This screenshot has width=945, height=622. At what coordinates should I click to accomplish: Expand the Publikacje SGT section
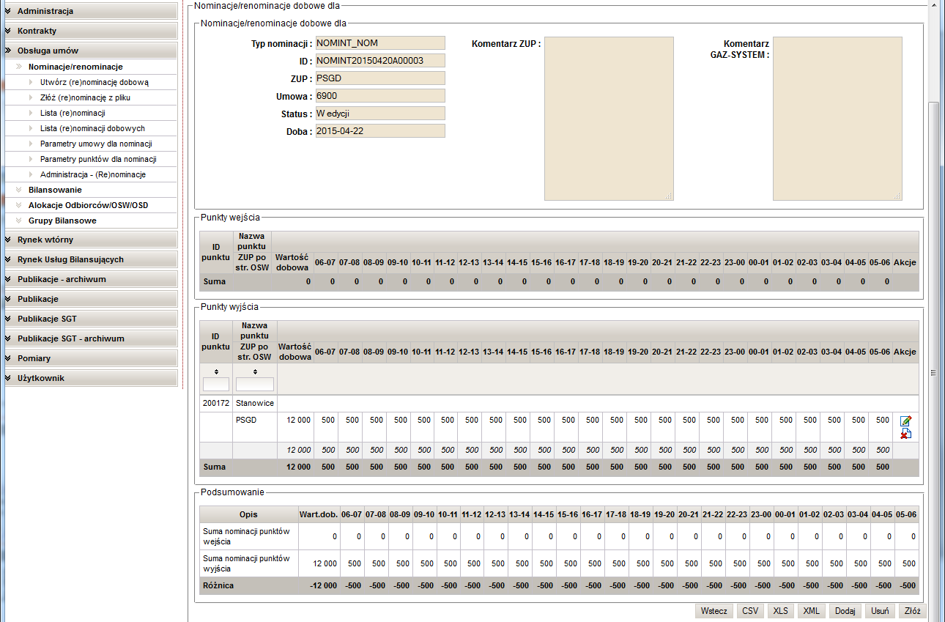(x=91, y=319)
